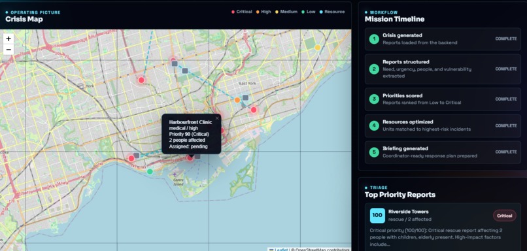The width and height of the screenshot is (527, 251).
Task: Click the step 2 circle for Reports structured
Action: 374,69
